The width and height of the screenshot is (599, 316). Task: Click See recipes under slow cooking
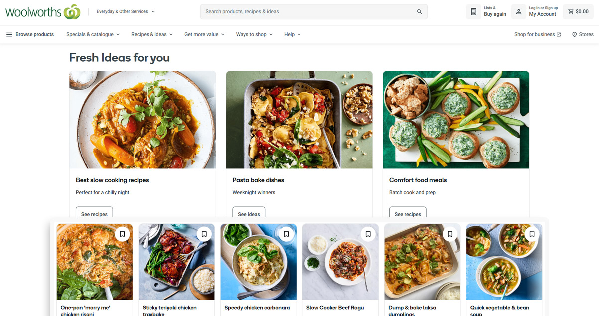click(x=94, y=214)
